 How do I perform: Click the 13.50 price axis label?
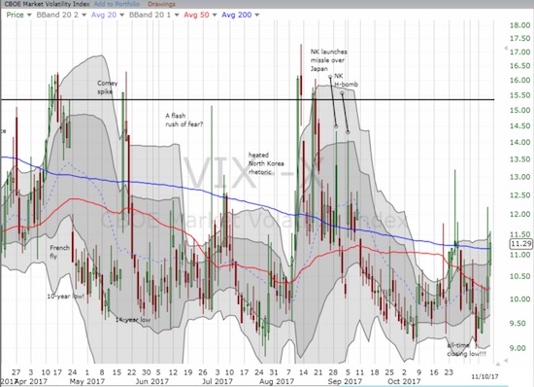[x=519, y=159]
